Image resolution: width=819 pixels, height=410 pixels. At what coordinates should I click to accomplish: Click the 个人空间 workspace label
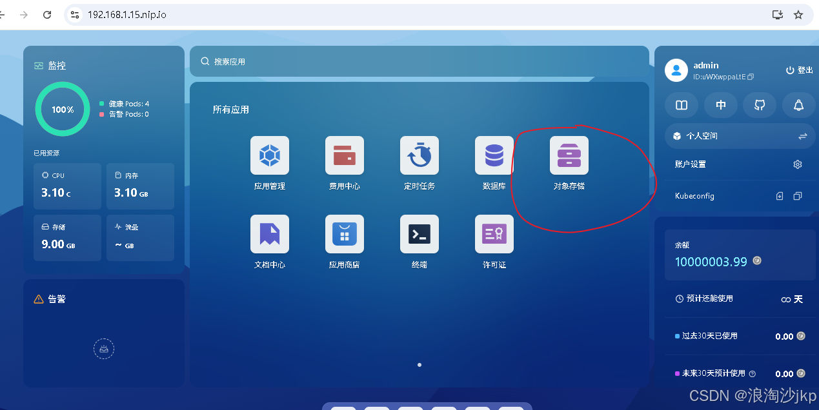point(702,136)
